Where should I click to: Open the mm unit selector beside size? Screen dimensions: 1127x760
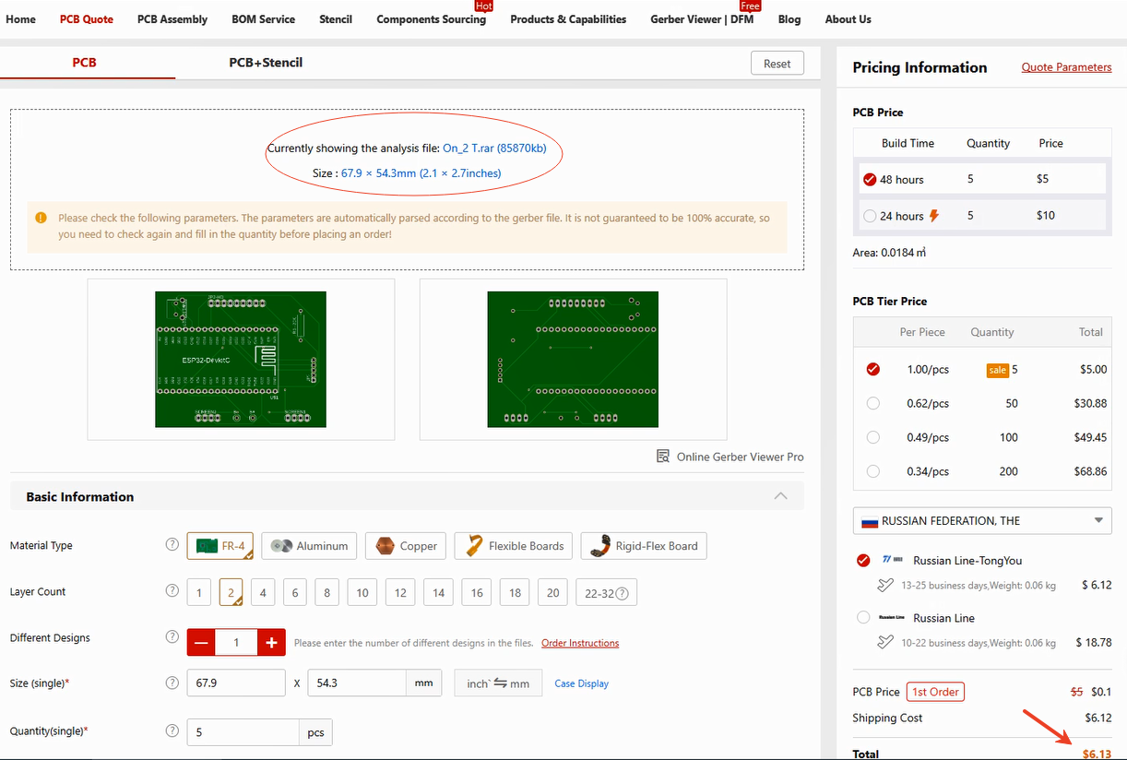(x=423, y=683)
